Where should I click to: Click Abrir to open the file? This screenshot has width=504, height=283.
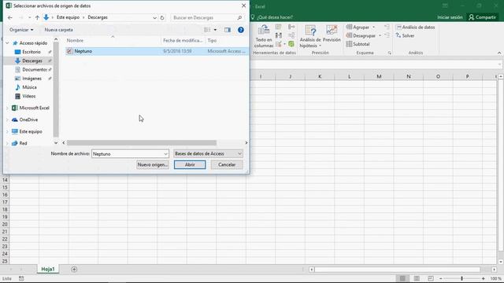190,164
